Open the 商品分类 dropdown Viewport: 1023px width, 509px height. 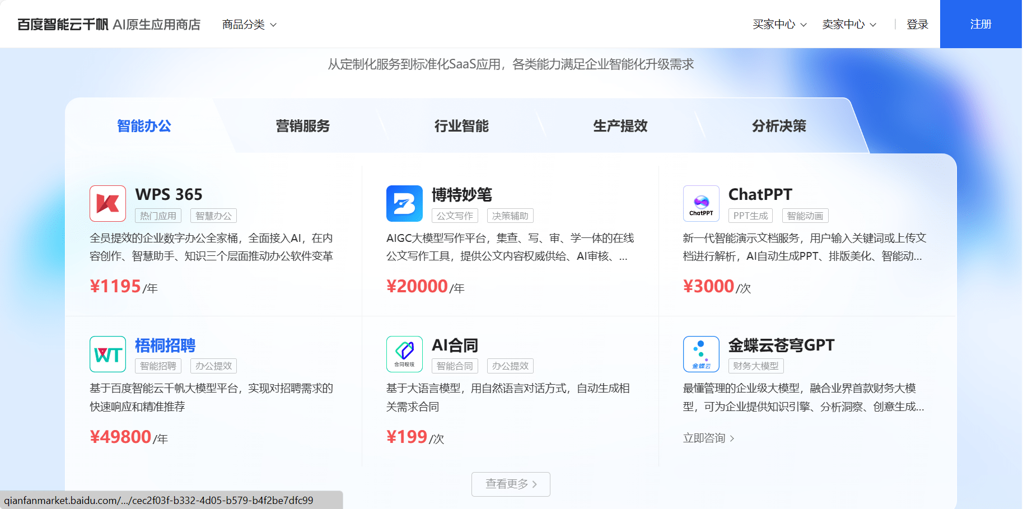[249, 24]
